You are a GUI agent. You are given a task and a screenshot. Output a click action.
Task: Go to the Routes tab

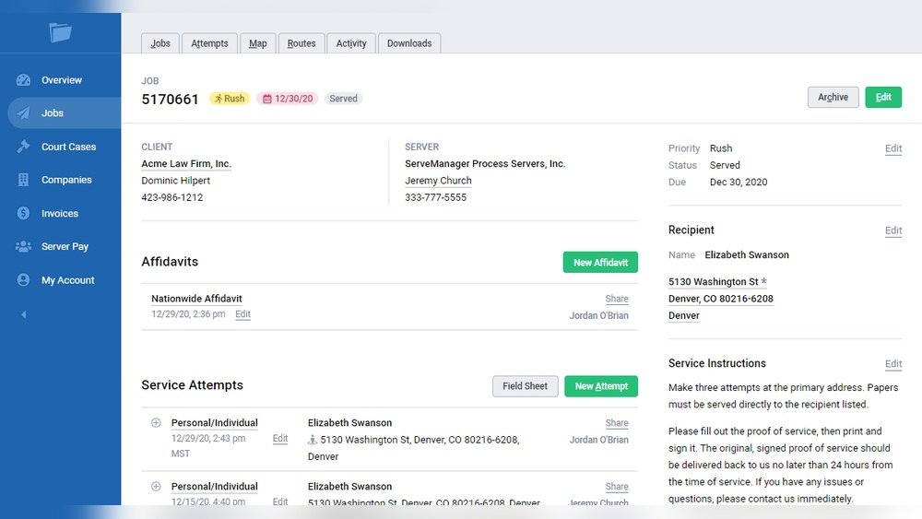click(x=301, y=43)
